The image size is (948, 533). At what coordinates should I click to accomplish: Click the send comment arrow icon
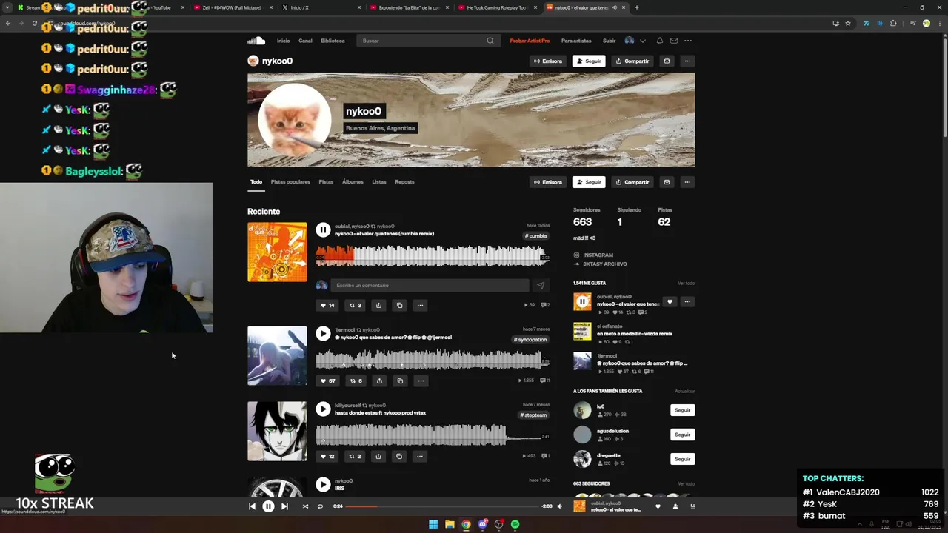(541, 286)
